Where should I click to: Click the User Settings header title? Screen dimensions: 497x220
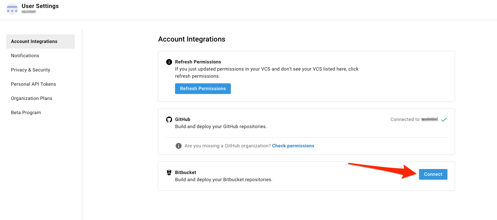coord(40,6)
